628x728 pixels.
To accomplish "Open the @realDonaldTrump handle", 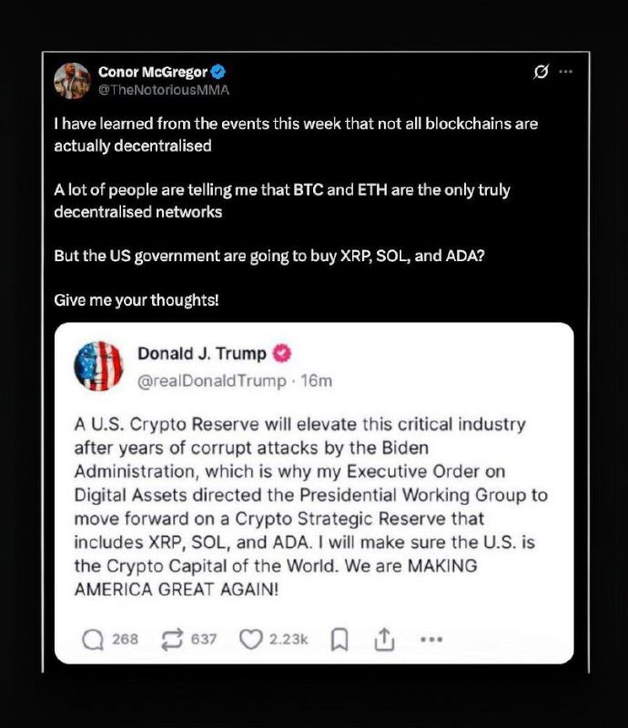I will pyautogui.click(x=211, y=380).
